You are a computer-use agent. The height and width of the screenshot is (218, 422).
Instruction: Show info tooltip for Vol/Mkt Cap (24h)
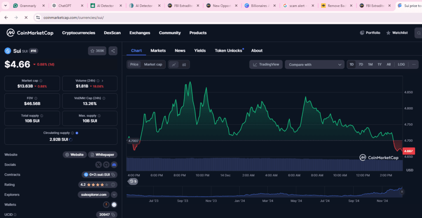click(104, 98)
